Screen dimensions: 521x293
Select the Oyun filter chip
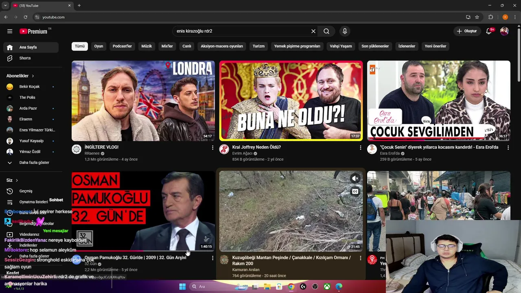click(x=99, y=46)
